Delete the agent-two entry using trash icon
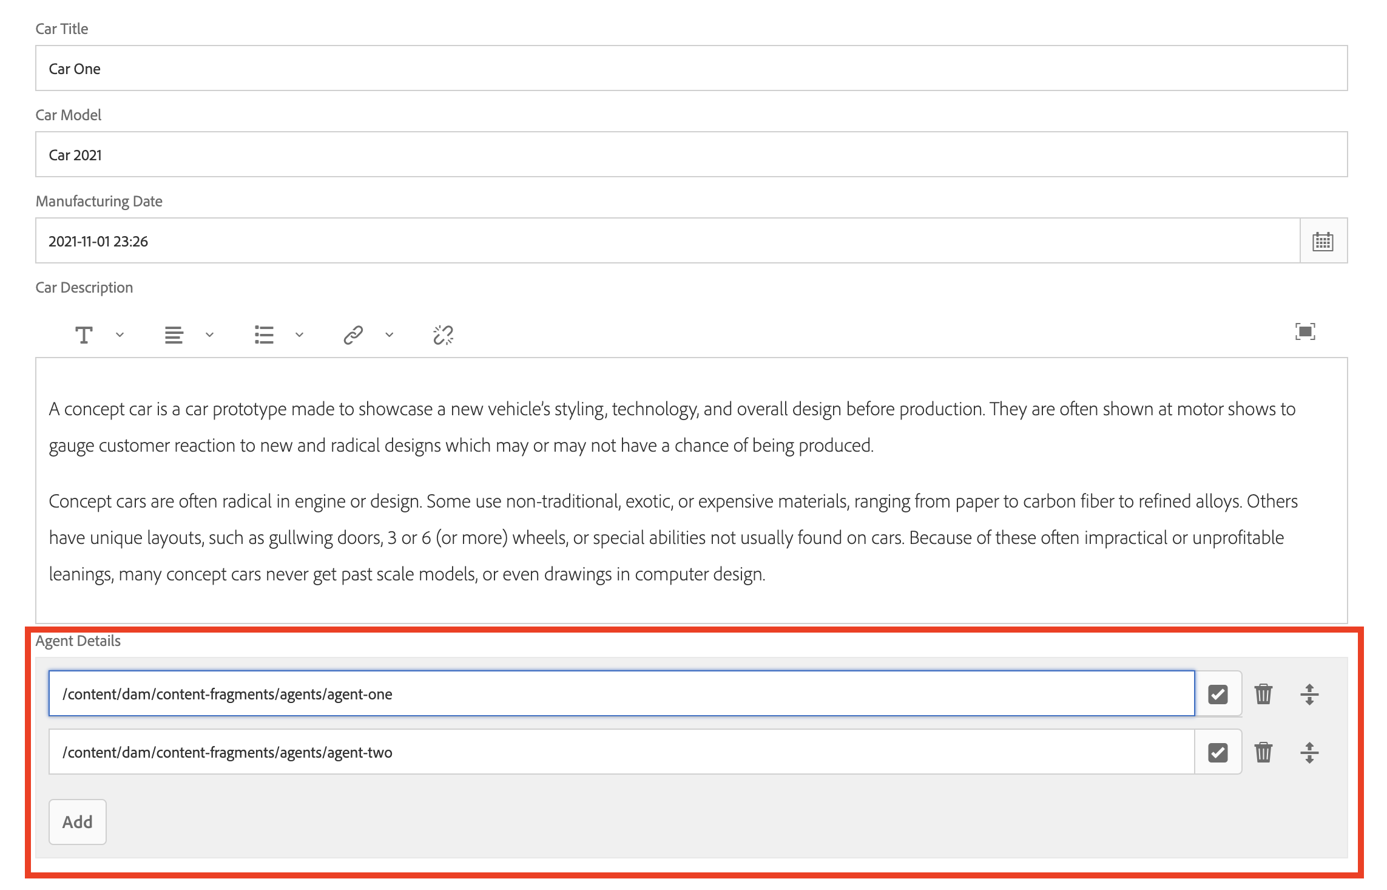This screenshot has height=890, width=1387. point(1263,752)
